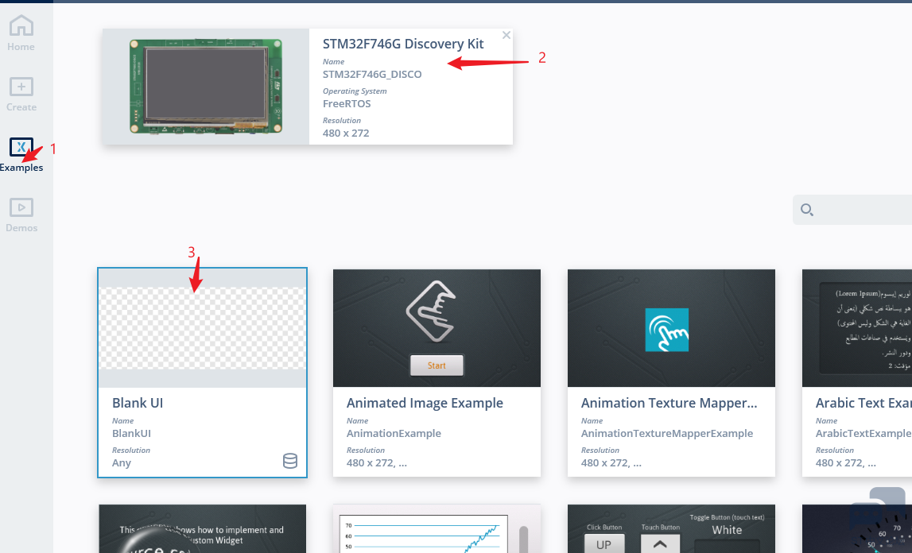The image size is (912, 553).
Task: Open the graph example thumbnail
Action: [437, 528]
